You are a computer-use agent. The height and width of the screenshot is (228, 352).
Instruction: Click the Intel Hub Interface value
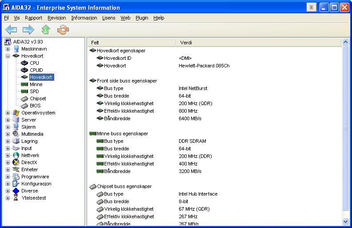pos(198,194)
